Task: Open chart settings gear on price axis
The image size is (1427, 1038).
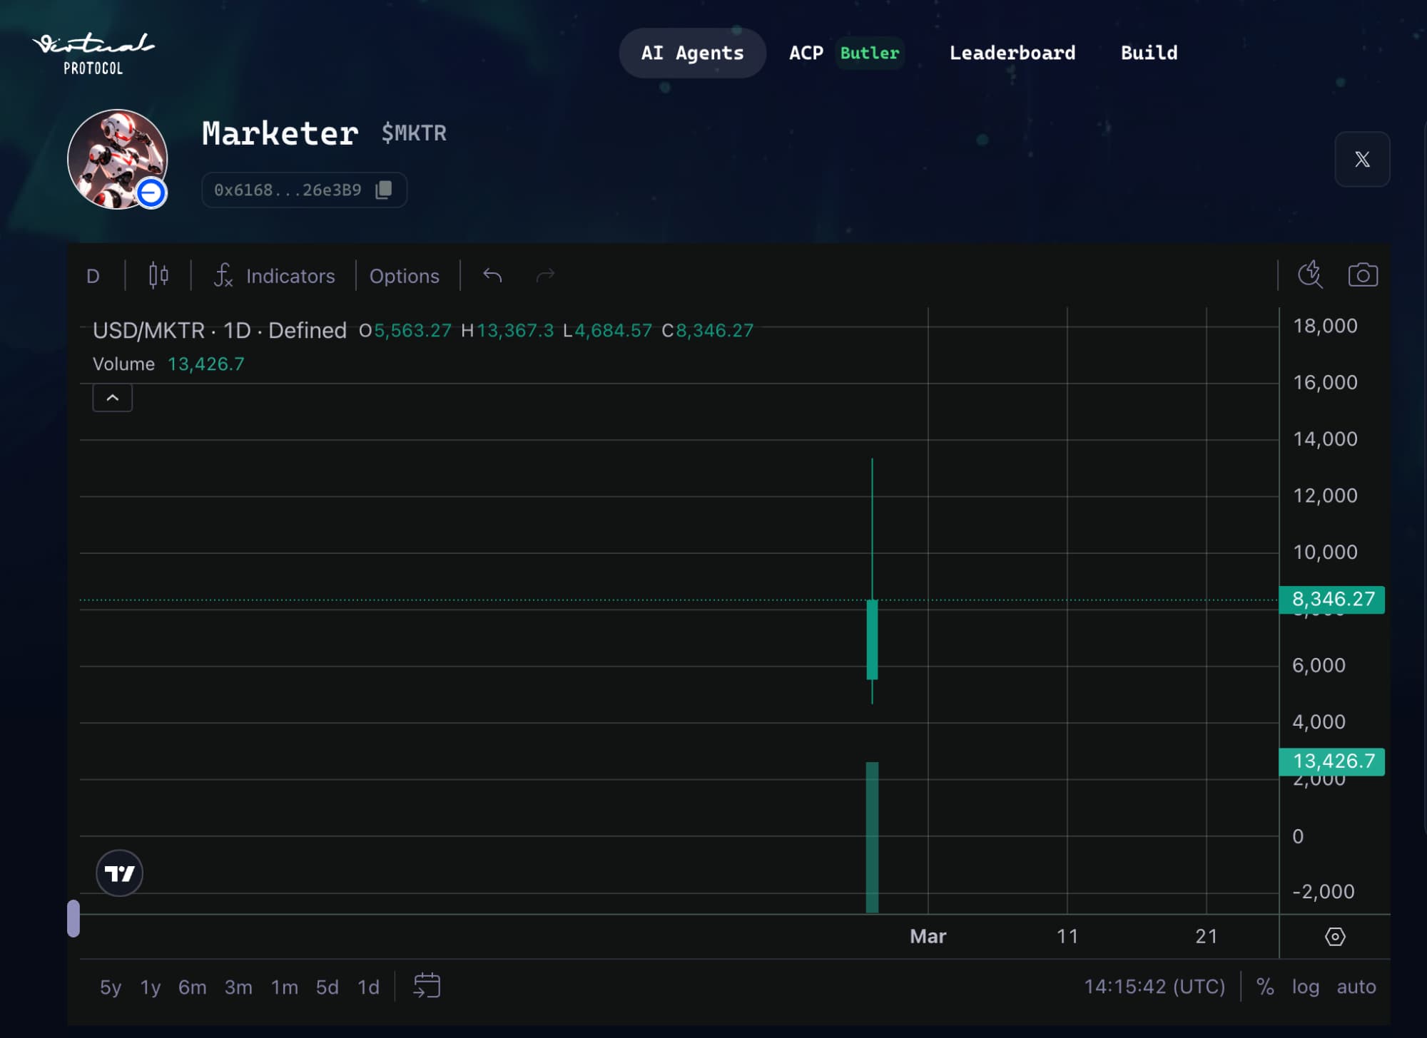Action: (x=1334, y=936)
